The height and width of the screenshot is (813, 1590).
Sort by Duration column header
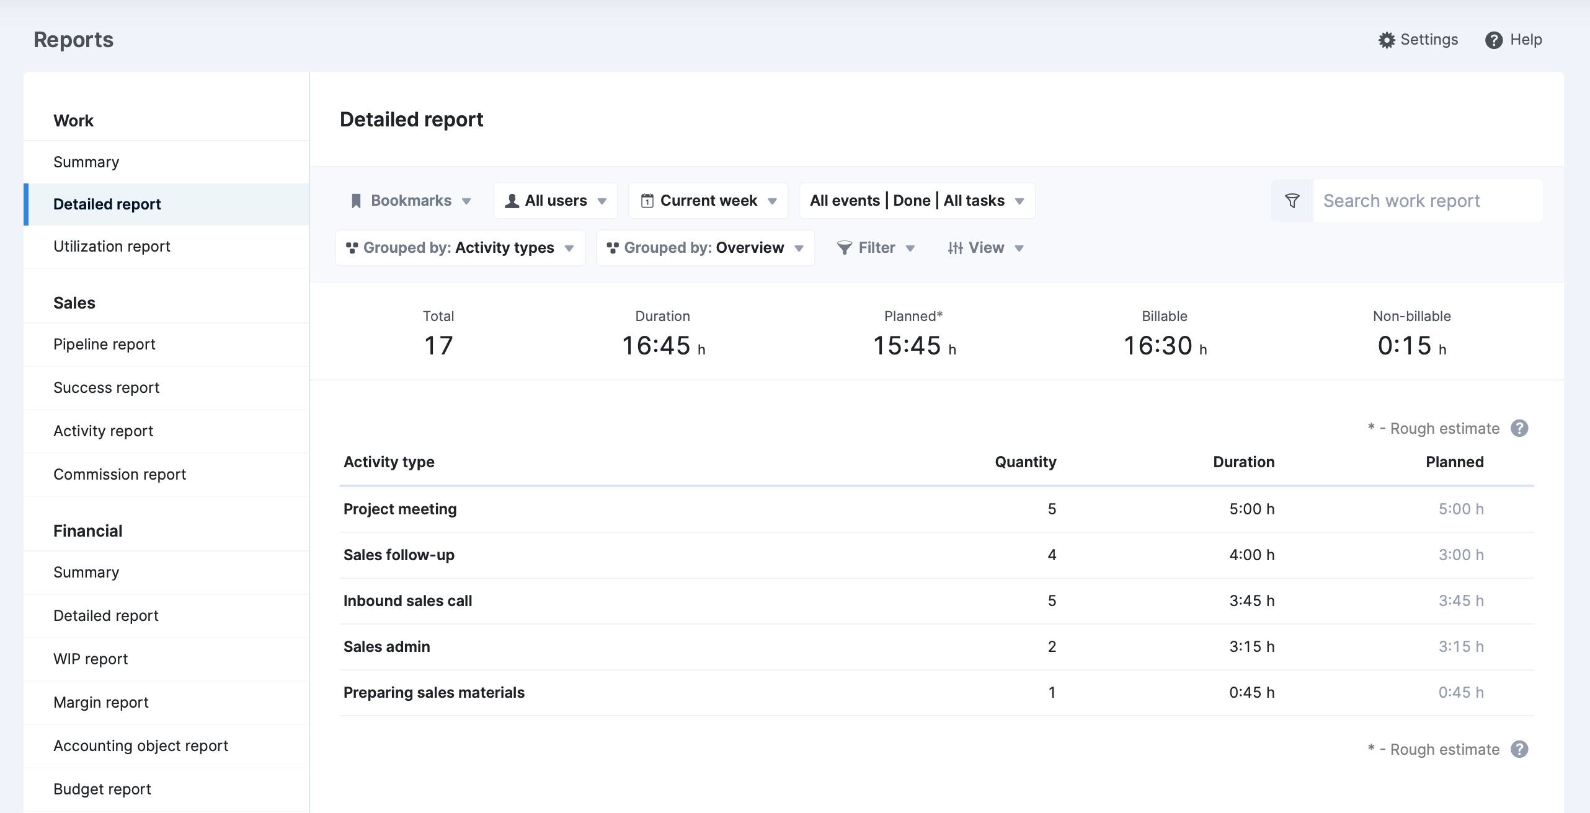pos(1243,462)
